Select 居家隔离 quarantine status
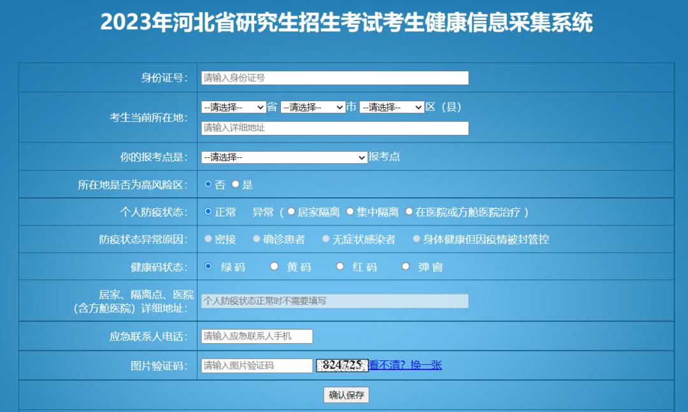 pyautogui.click(x=290, y=212)
